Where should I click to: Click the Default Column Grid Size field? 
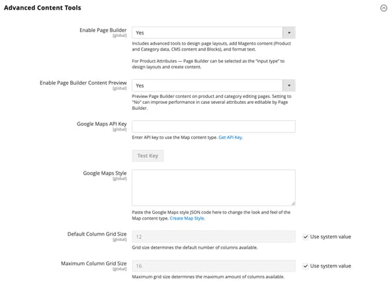pyautogui.click(x=213, y=236)
